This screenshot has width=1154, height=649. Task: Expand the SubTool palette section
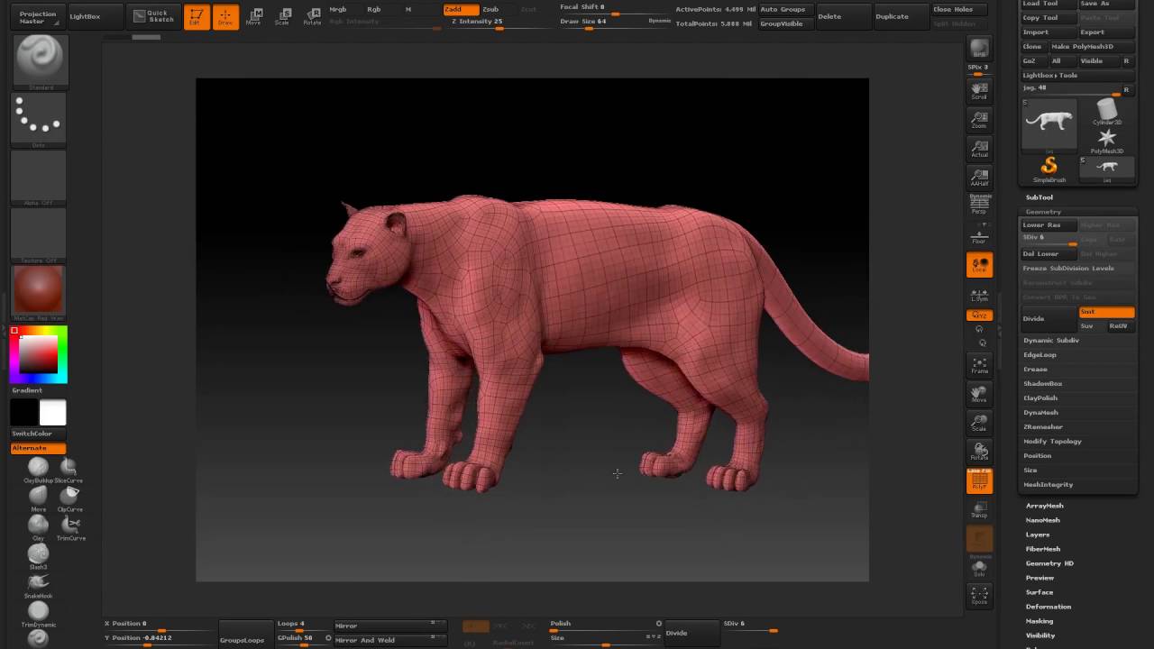(1039, 197)
